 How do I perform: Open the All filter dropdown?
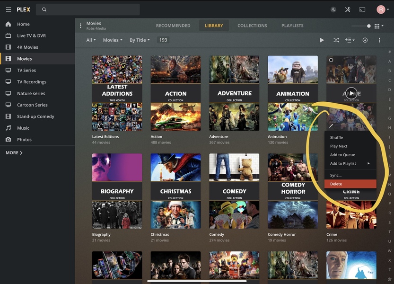click(x=91, y=40)
